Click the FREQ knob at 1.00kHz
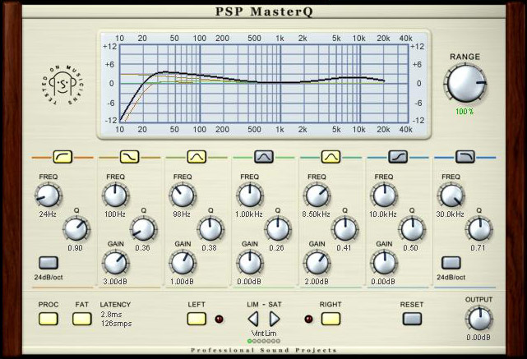 click(x=250, y=196)
